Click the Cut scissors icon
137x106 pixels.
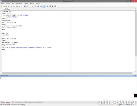11,6
